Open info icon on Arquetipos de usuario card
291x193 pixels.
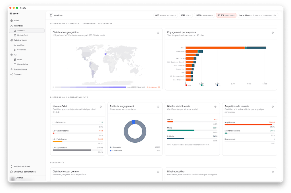tap(273, 107)
